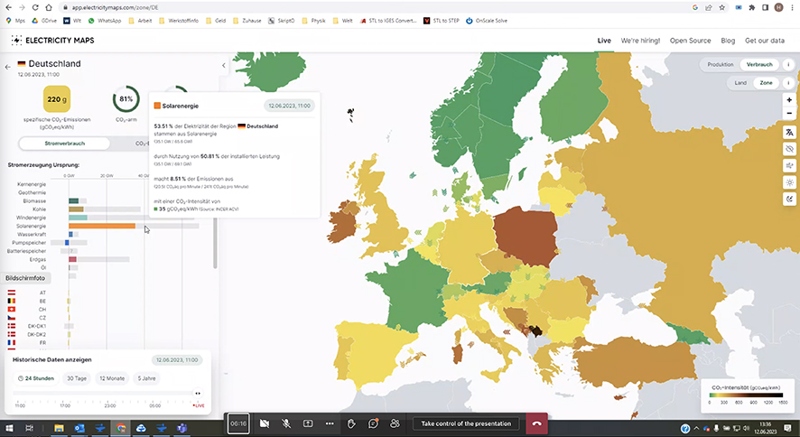Click the history timeline slider handle

pyautogui.click(x=198, y=393)
